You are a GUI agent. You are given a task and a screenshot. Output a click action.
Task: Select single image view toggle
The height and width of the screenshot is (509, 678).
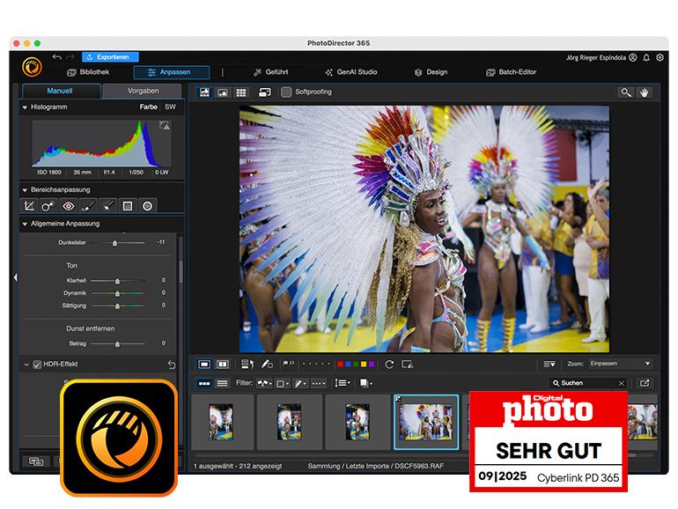[x=204, y=365]
